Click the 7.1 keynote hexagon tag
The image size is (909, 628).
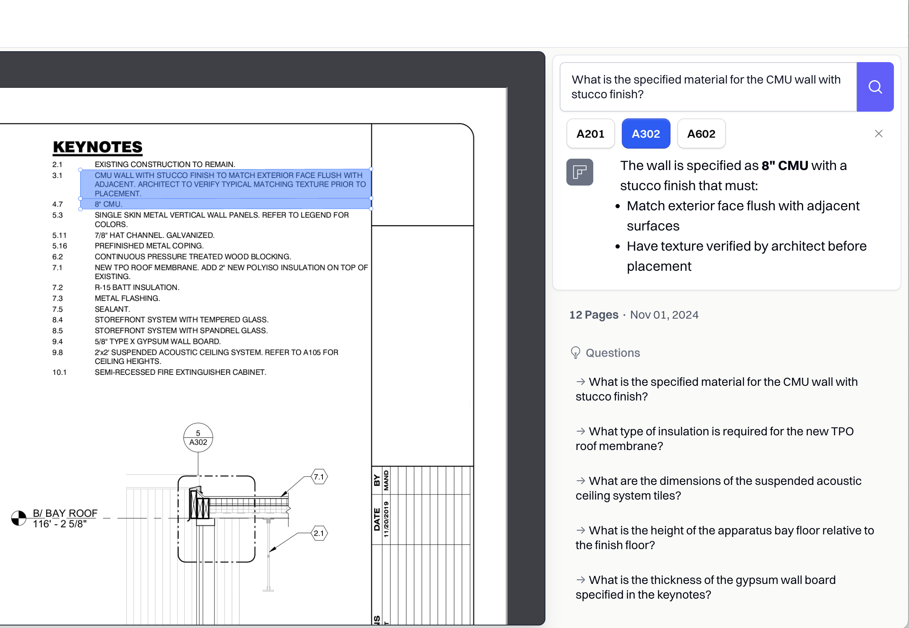319,477
